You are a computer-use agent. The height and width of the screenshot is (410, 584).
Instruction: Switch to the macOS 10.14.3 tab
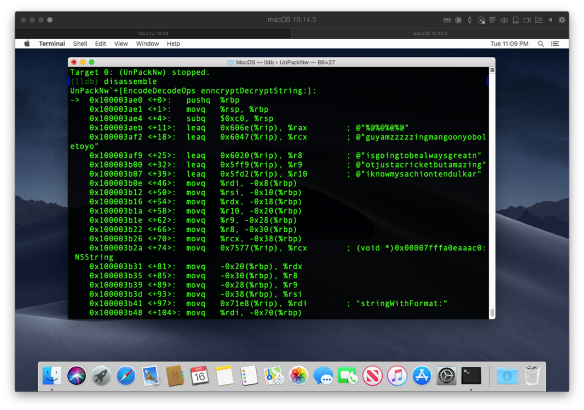[x=430, y=34]
